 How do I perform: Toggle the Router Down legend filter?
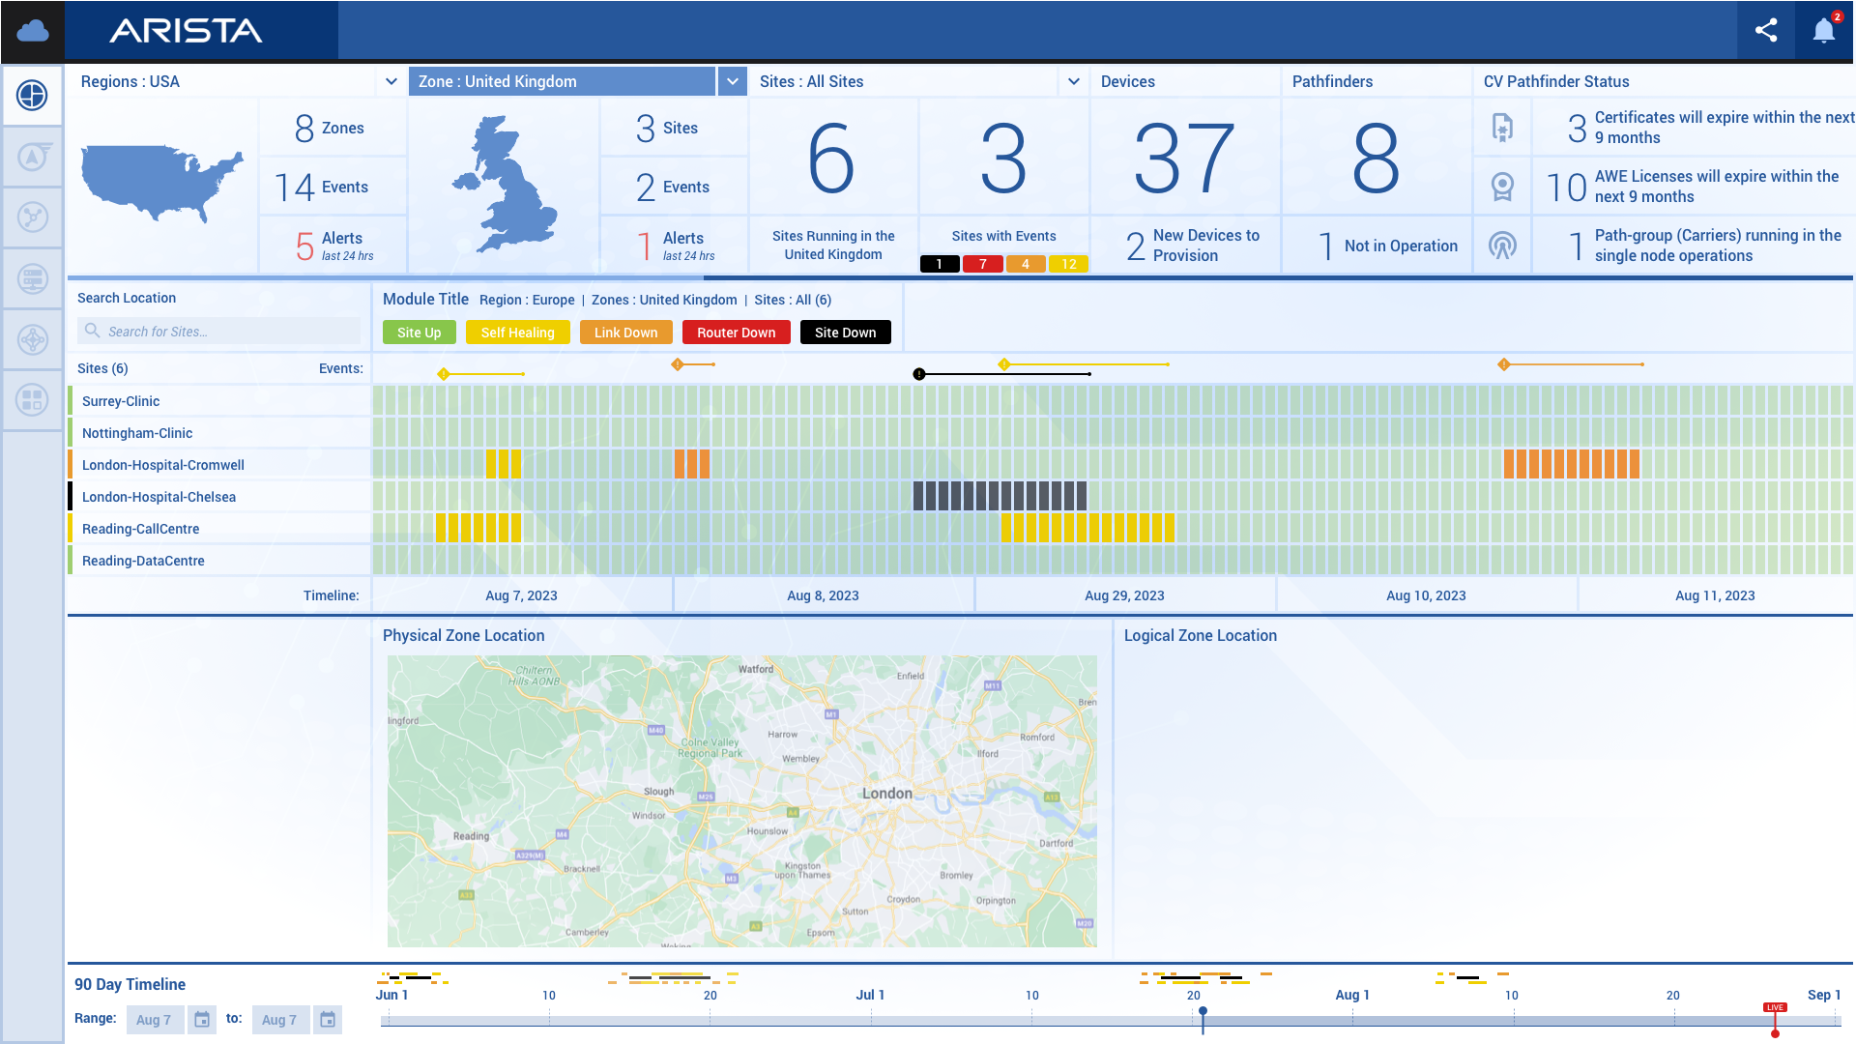(x=736, y=333)
